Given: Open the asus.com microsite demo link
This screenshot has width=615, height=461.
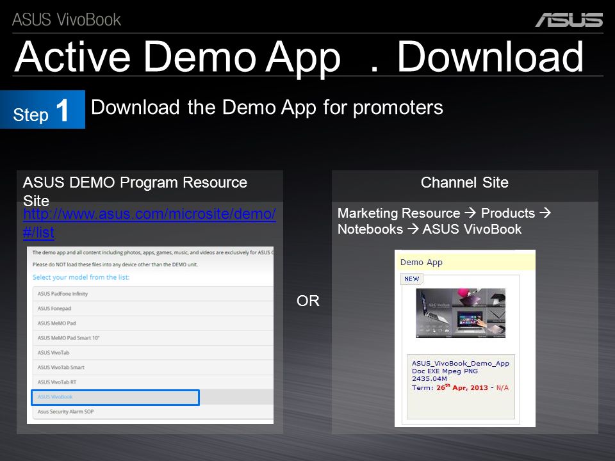Looking at the screenshot, I should [149, 223].
